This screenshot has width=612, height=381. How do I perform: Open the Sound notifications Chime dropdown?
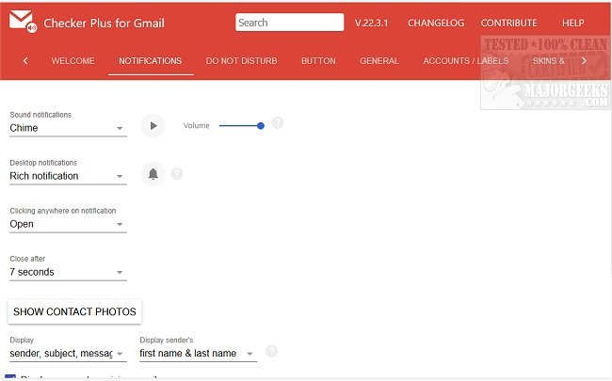68,128
